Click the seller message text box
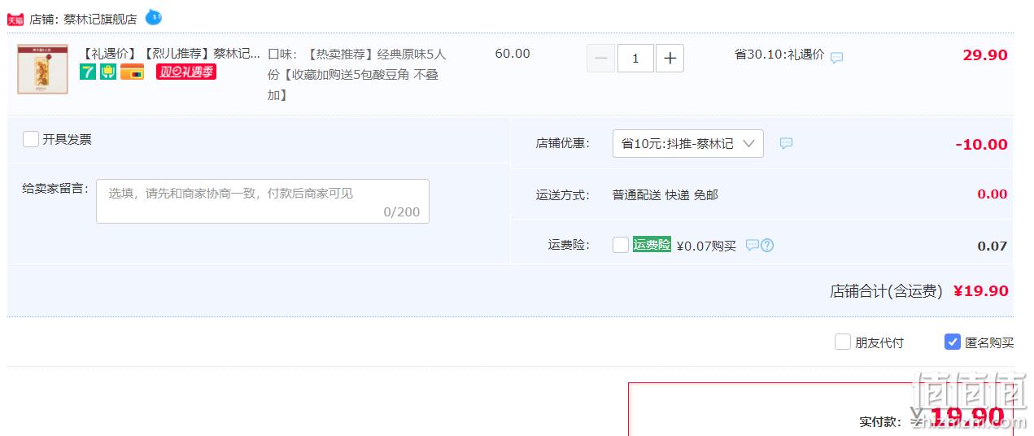The width and height of the screenshot is (1034, 436). (263, 201)
